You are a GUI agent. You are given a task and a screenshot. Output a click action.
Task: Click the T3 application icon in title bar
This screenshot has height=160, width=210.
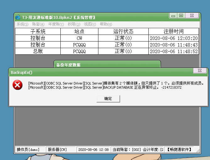point(18,17)
